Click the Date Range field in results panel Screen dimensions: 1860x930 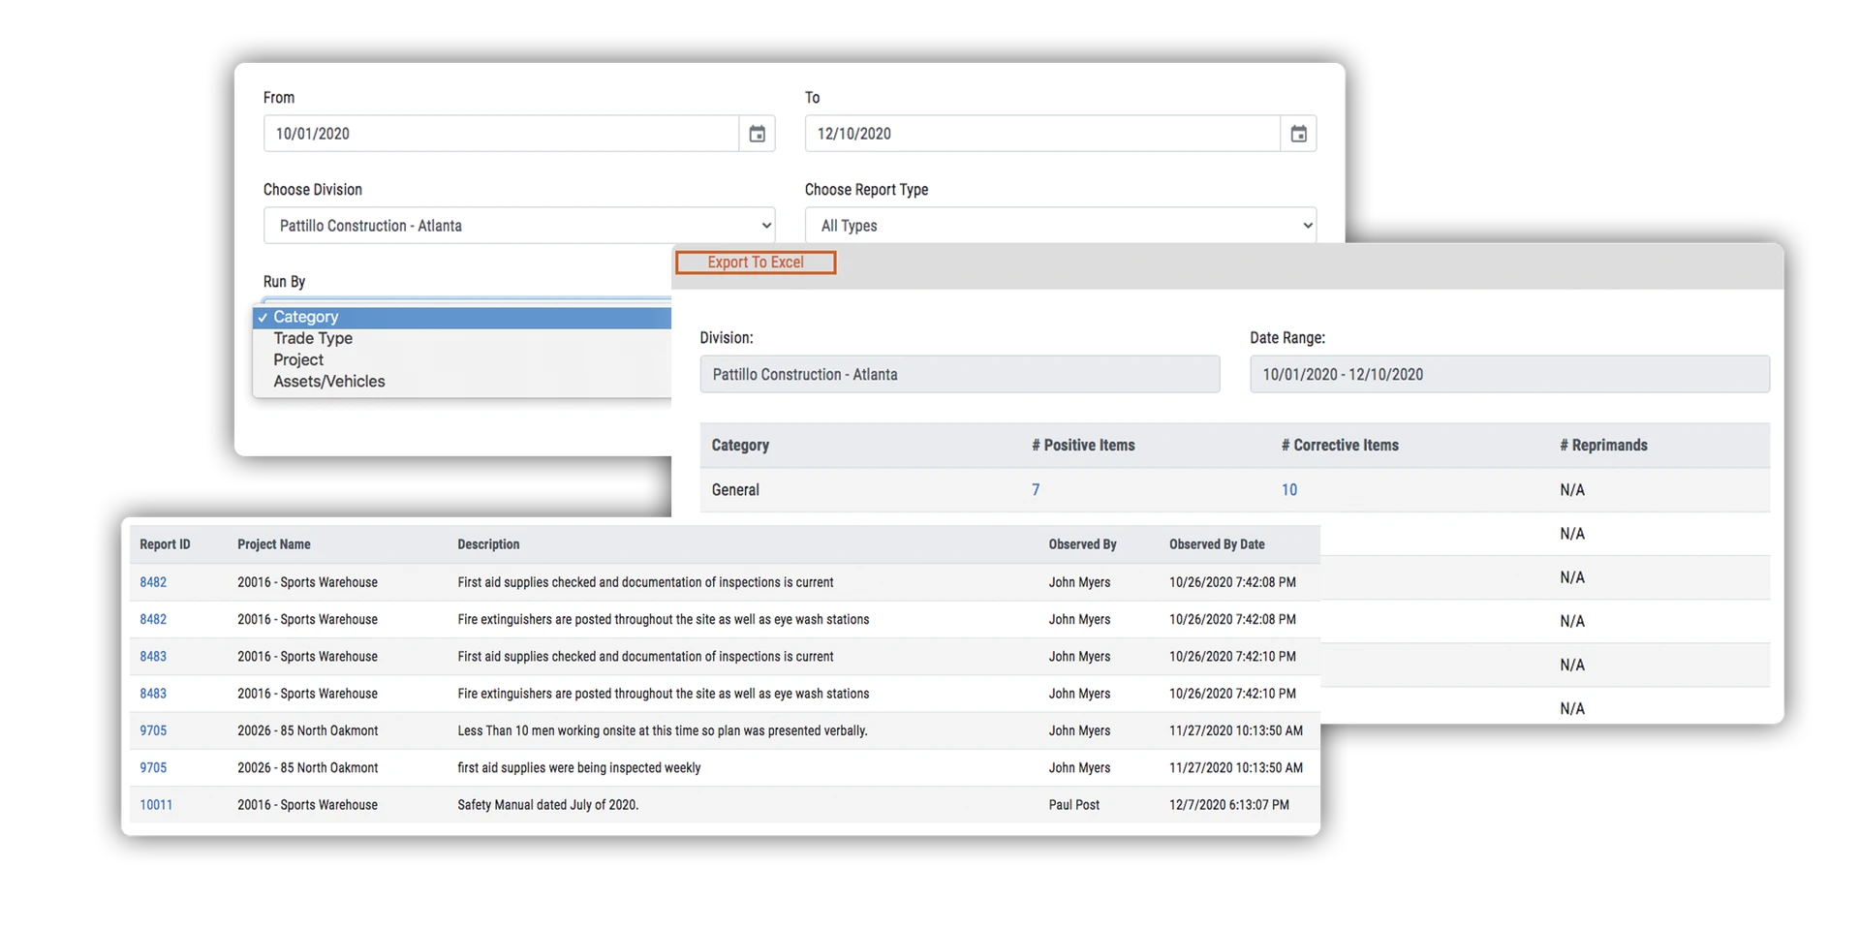(1509, 374)
